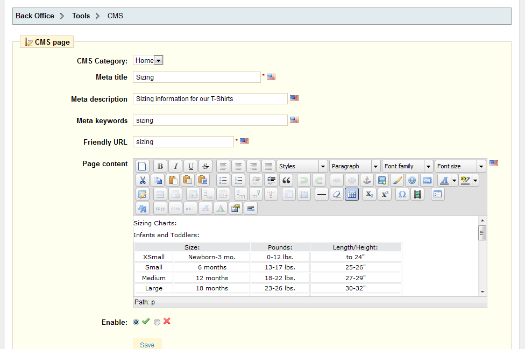Apply underline formatting
The image size is (525, 349).
pyautogui.click(x=190, y=166)
